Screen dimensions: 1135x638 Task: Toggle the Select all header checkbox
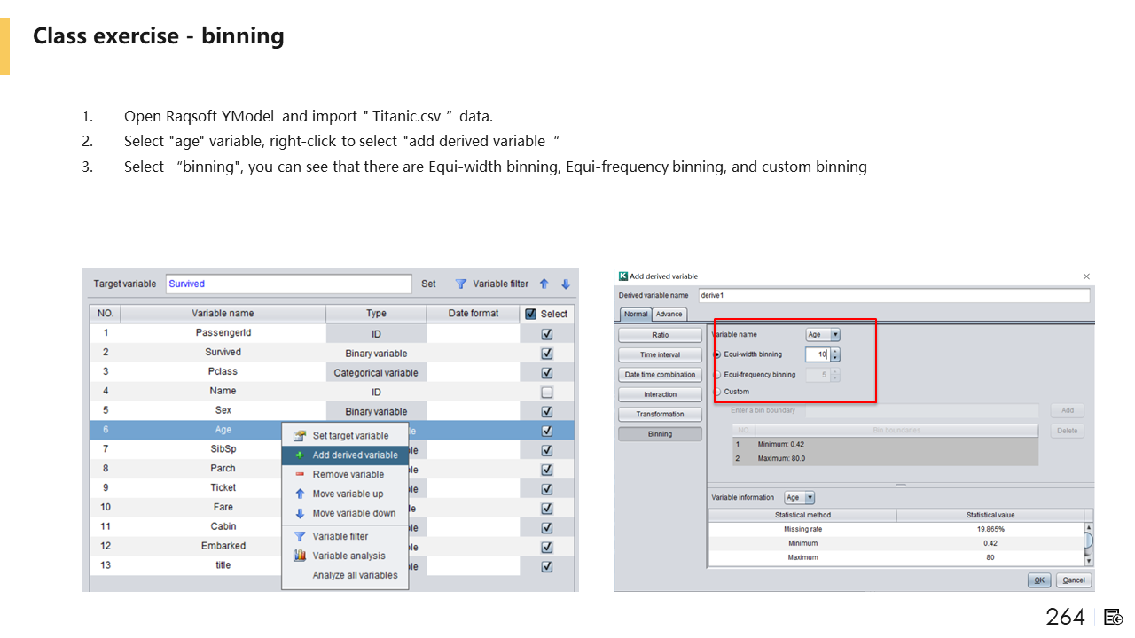click(531, 314)
